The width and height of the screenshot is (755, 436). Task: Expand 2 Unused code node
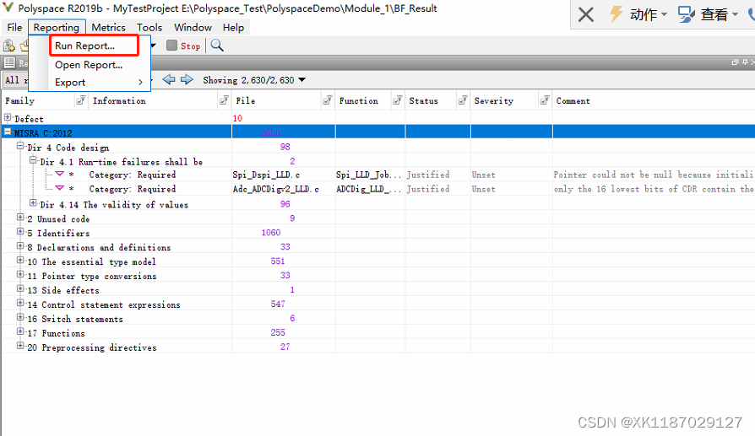coord(20,218)
